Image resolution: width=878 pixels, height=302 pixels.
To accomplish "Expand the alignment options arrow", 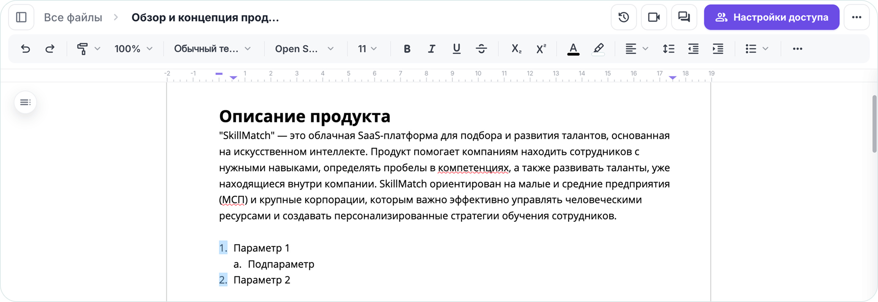I will pos(645,49).
